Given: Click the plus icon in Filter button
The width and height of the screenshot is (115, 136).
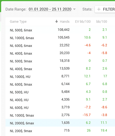Looking at the screenshot, I should (99, 9).
